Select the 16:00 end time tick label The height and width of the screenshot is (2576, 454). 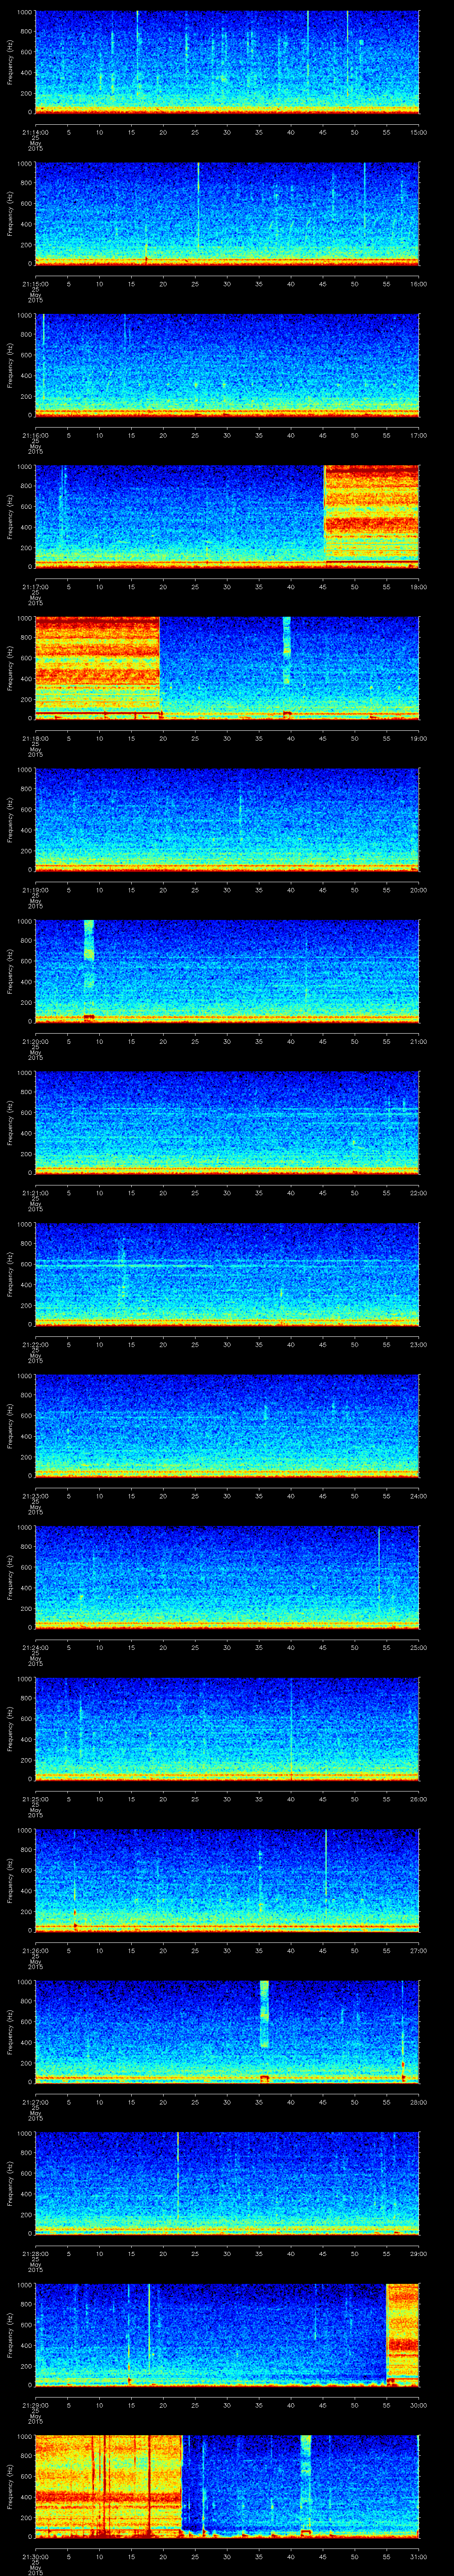418,284
